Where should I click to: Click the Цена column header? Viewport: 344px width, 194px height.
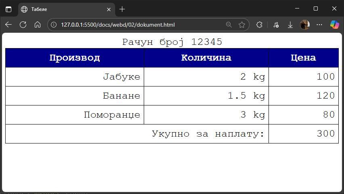tap(303, 58)
